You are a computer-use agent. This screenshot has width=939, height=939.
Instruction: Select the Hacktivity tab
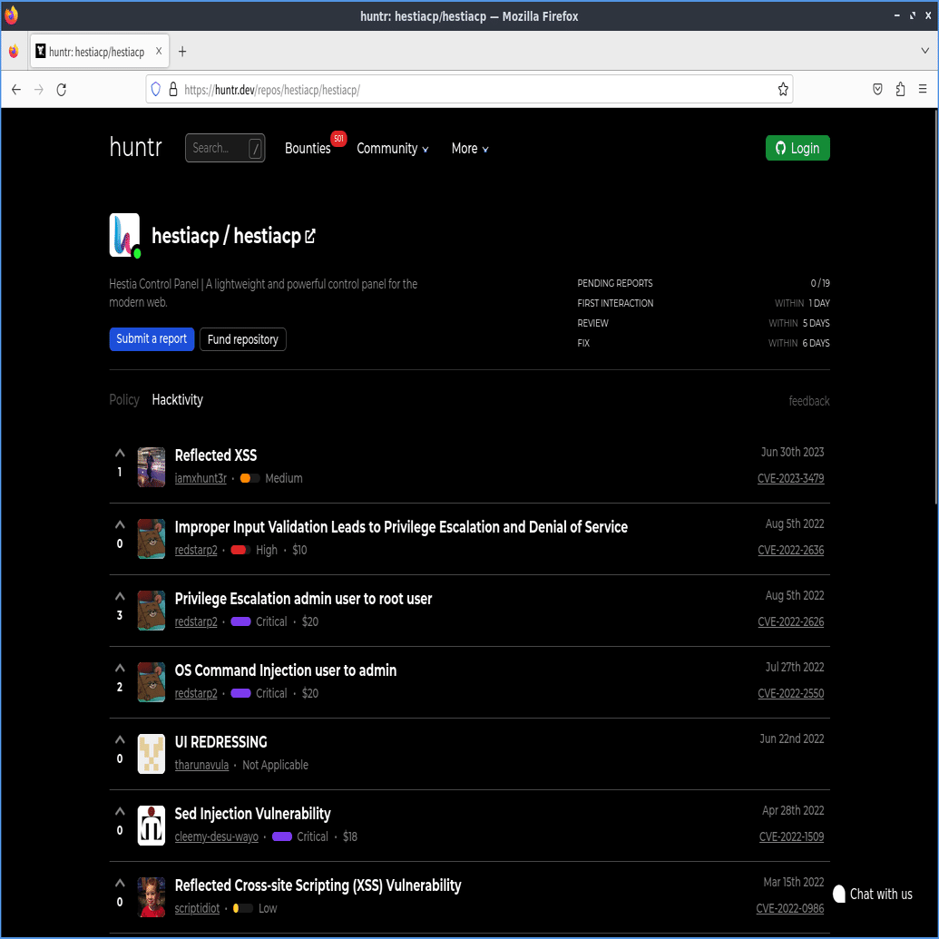click(177, 400)
